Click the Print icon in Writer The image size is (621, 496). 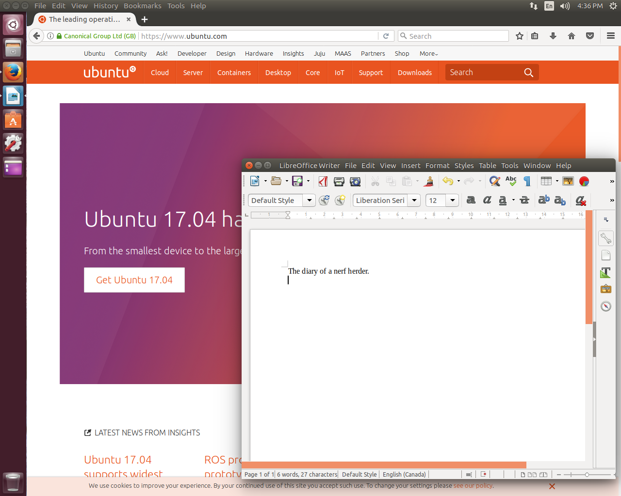339,181
